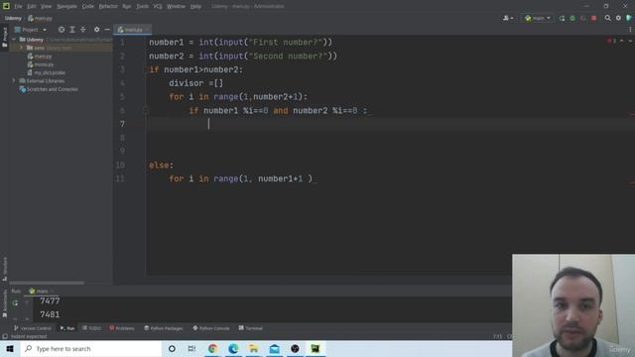Click the Bookmarks side panel icon

coord(5,304)
